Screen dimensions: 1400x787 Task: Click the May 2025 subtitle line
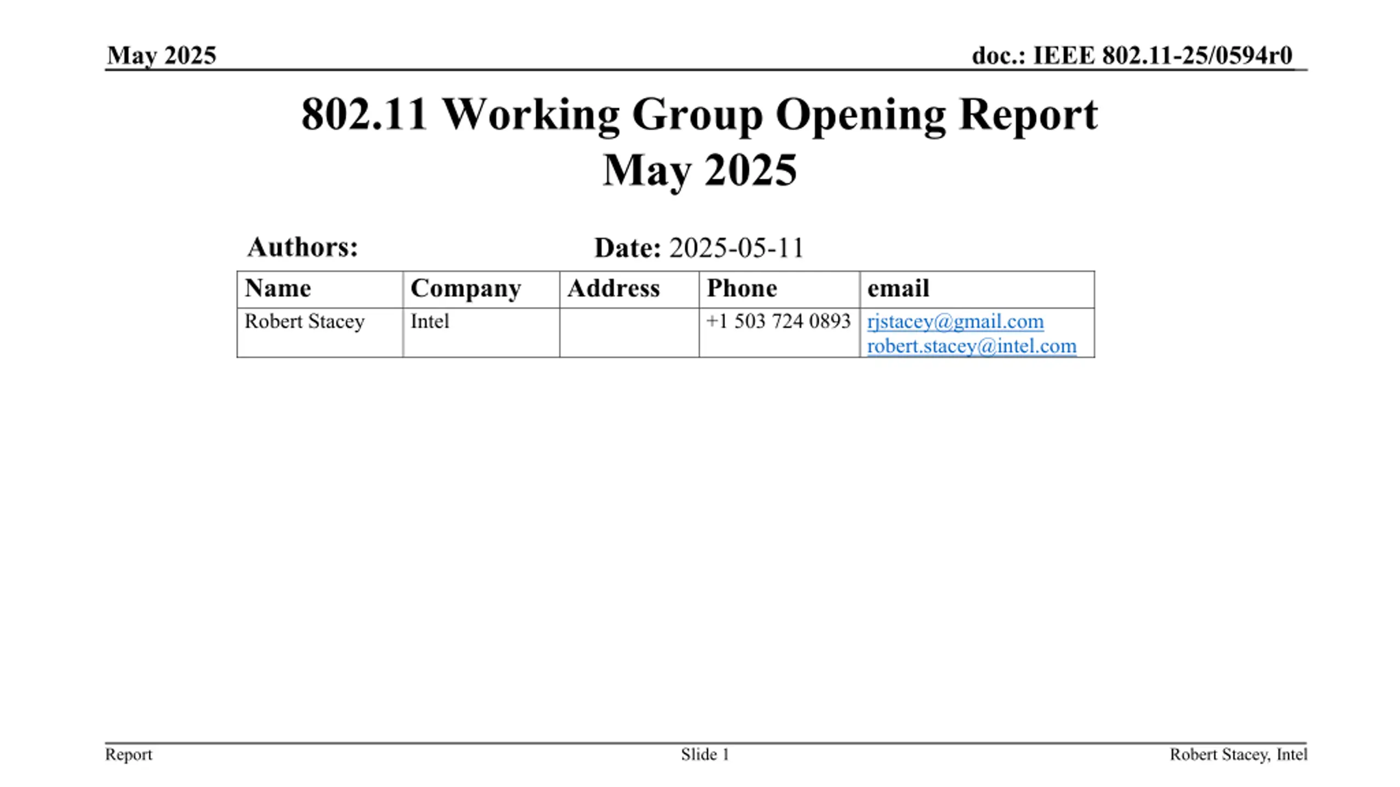point(699,171)
